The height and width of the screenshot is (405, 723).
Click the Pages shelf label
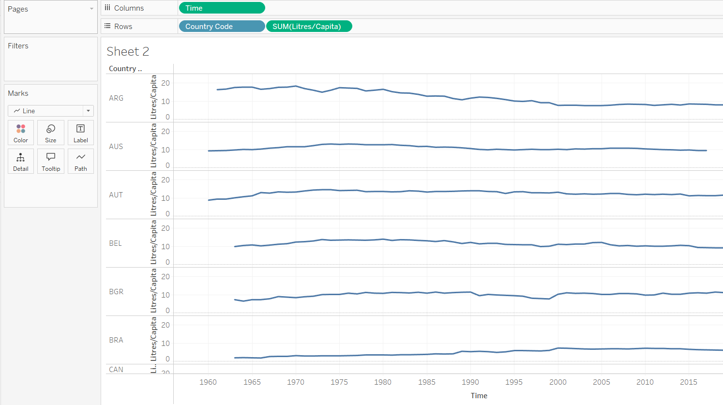[x=18, y=9]
